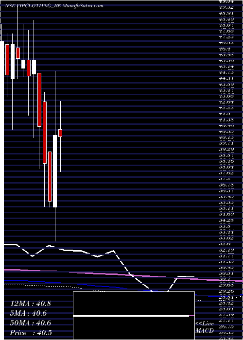Click the '<<Live MACD' label
243x340 pixels.
(205, 327)
